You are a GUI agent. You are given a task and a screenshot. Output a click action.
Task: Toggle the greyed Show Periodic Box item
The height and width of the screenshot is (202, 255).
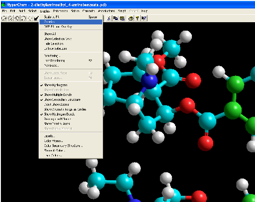[71, 90]
